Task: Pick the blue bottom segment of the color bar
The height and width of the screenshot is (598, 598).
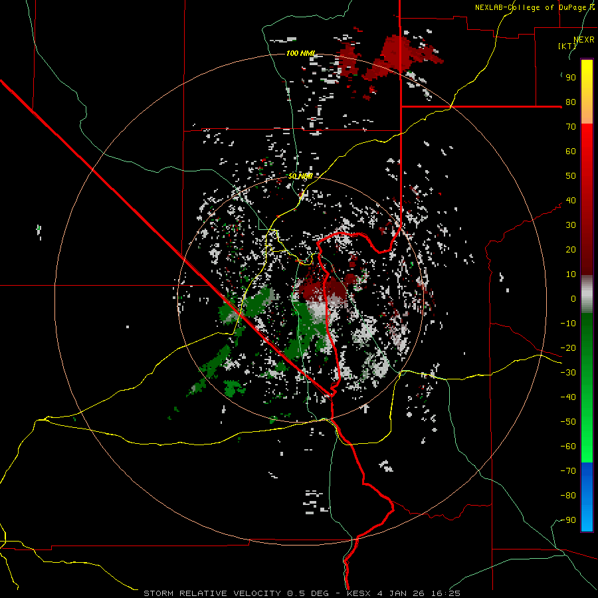Action: (x=587, y=496)
